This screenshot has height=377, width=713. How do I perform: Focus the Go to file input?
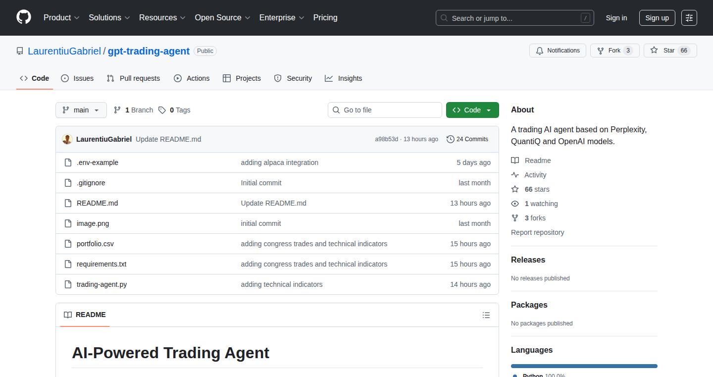(x=385, y=110)
